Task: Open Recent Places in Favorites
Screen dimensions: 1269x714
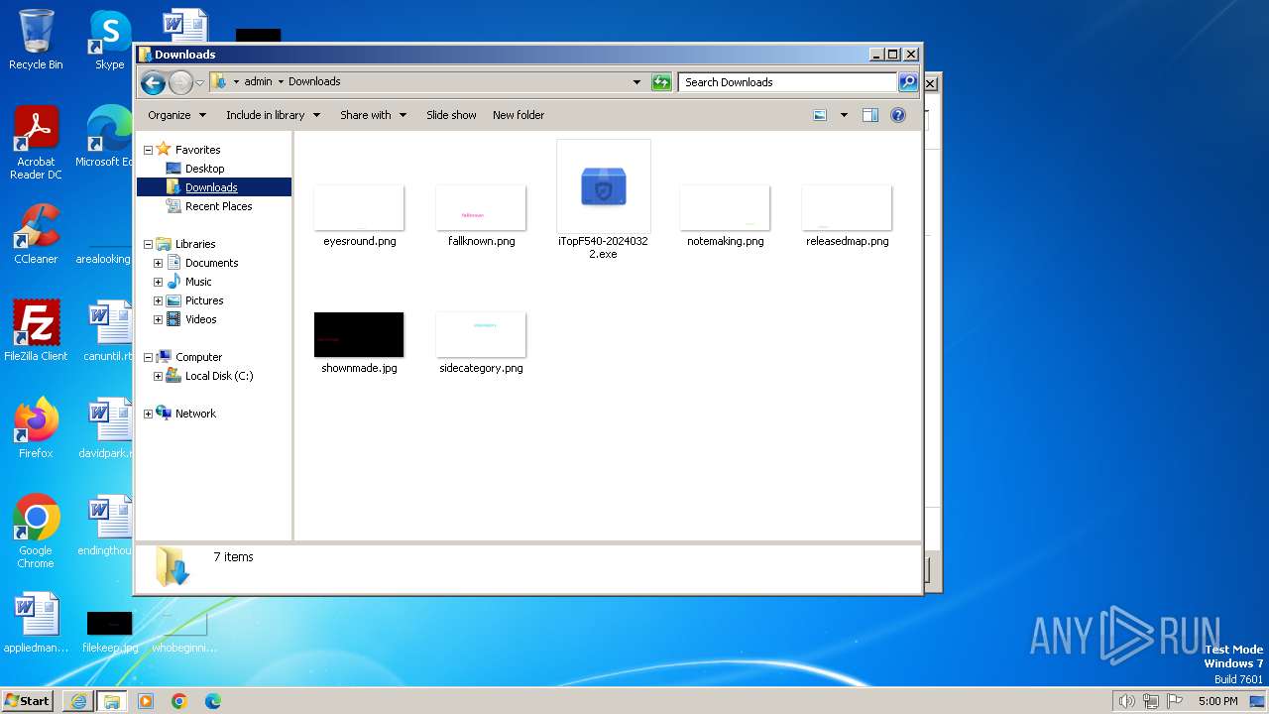Action: tap(219, 206)
